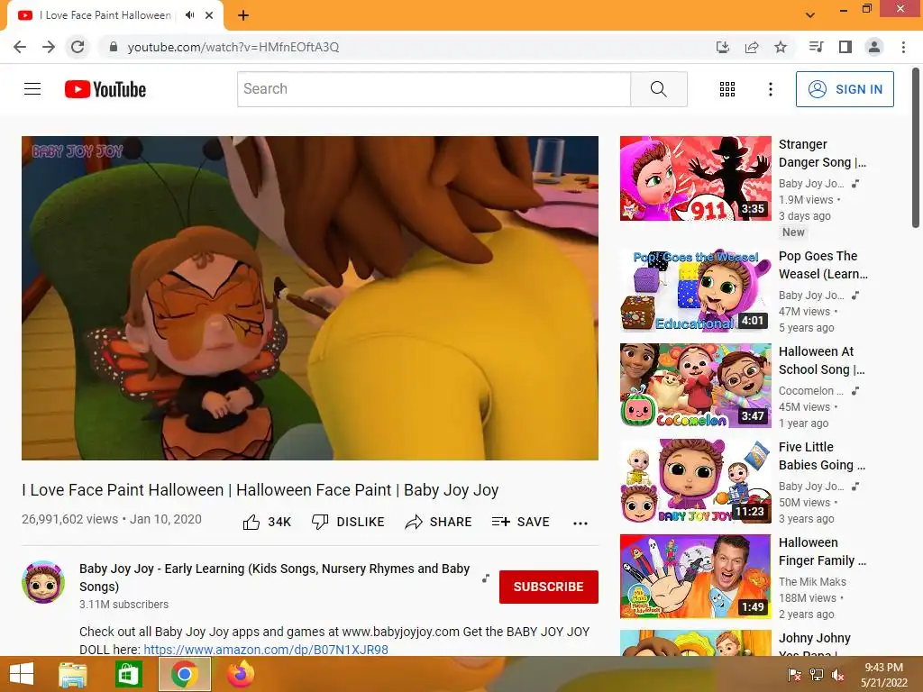Open the amazon.com/dp/B07N1XJR98 link

coord(266,650)
